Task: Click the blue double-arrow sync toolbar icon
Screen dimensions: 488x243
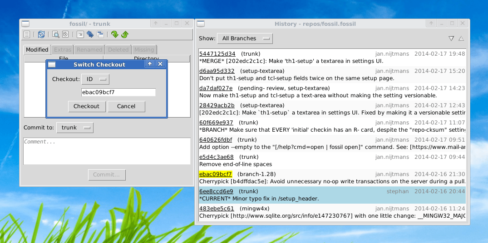Action: tap(90, 34)
